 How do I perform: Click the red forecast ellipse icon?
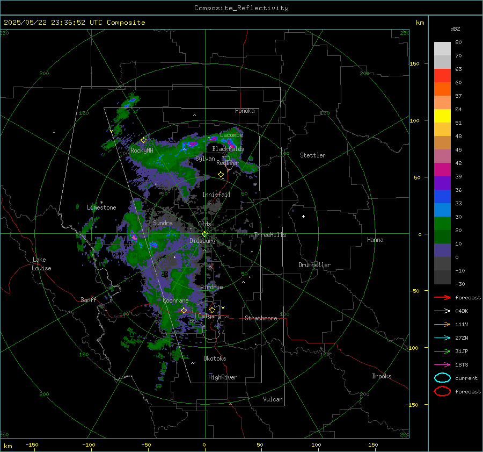(442, 391)
